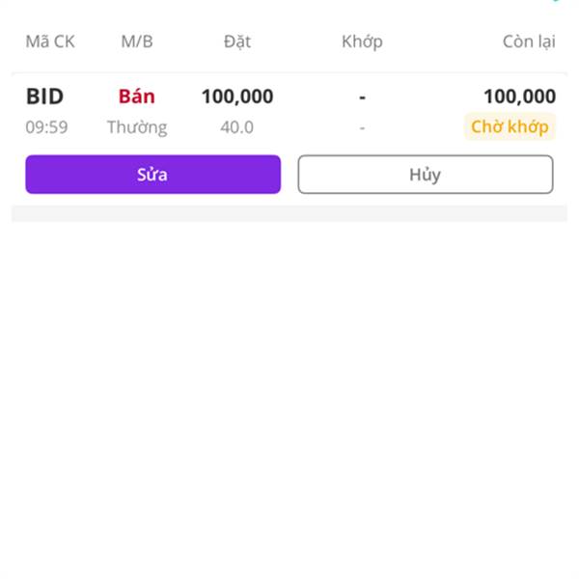Select the Còn lại column header
The image size is (579, 579).
[529, 41]
